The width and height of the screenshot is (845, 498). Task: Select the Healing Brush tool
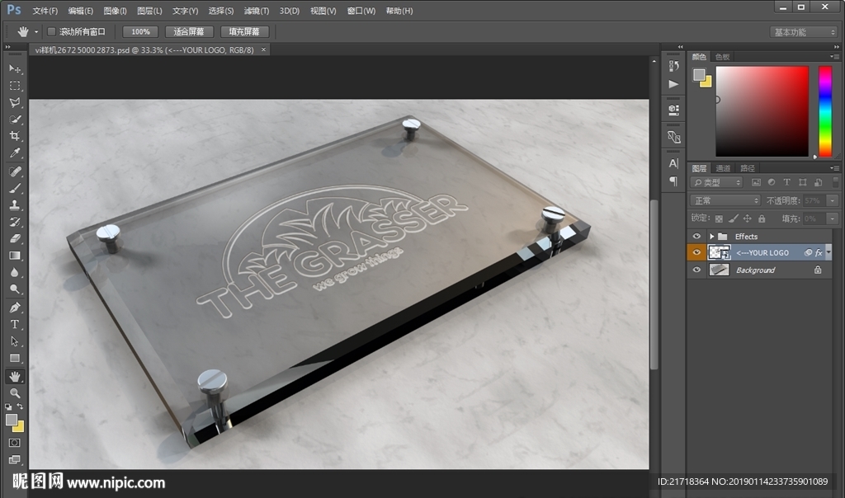15,171
